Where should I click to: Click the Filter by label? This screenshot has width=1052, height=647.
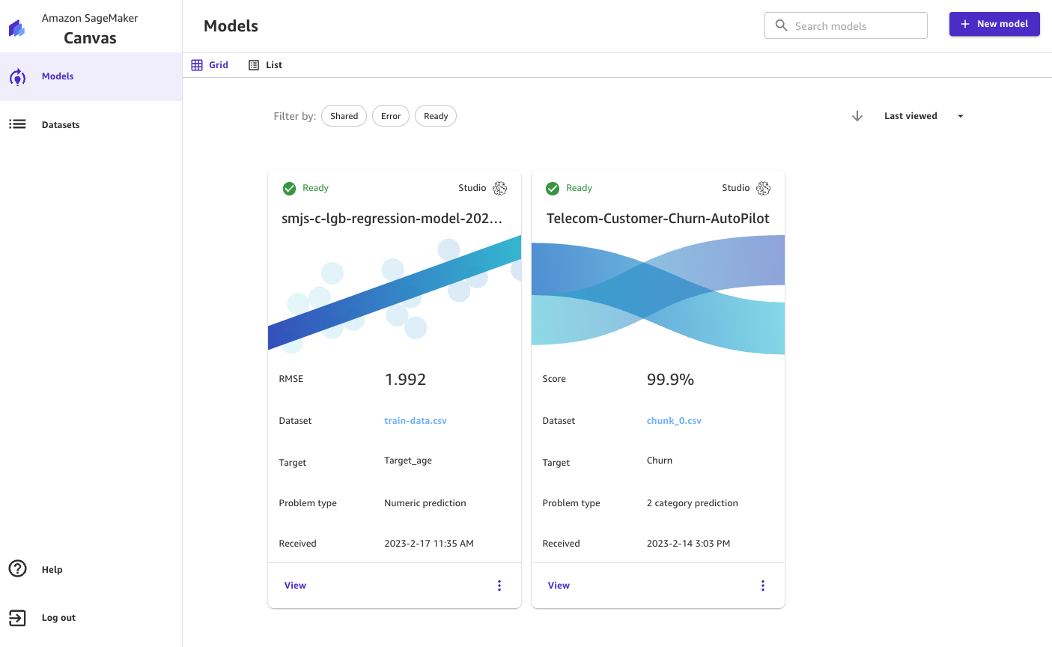click(295, 116)
